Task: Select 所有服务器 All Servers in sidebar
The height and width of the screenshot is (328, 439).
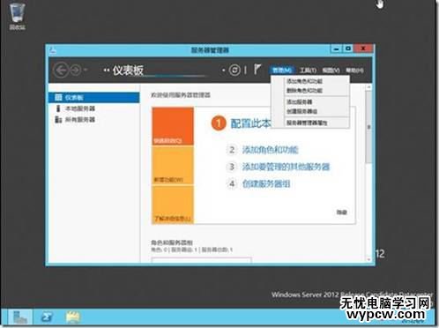Action: point(94,120)
